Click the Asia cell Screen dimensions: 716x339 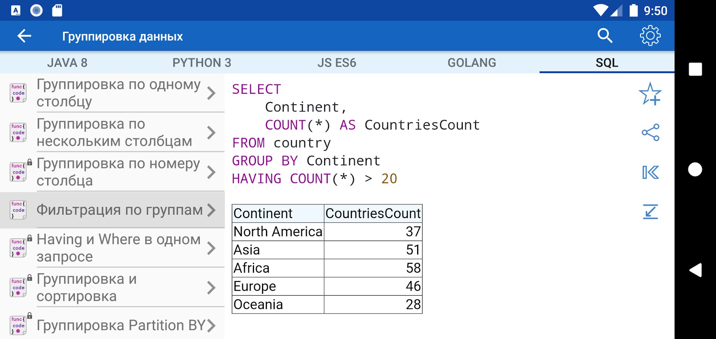point(278,250)
